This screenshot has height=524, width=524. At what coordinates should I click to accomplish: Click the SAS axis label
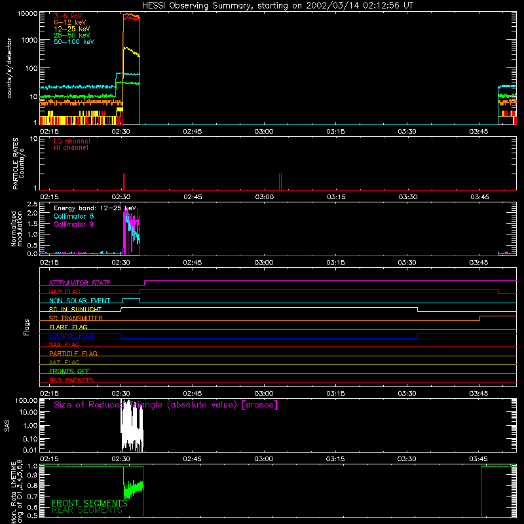7,426
